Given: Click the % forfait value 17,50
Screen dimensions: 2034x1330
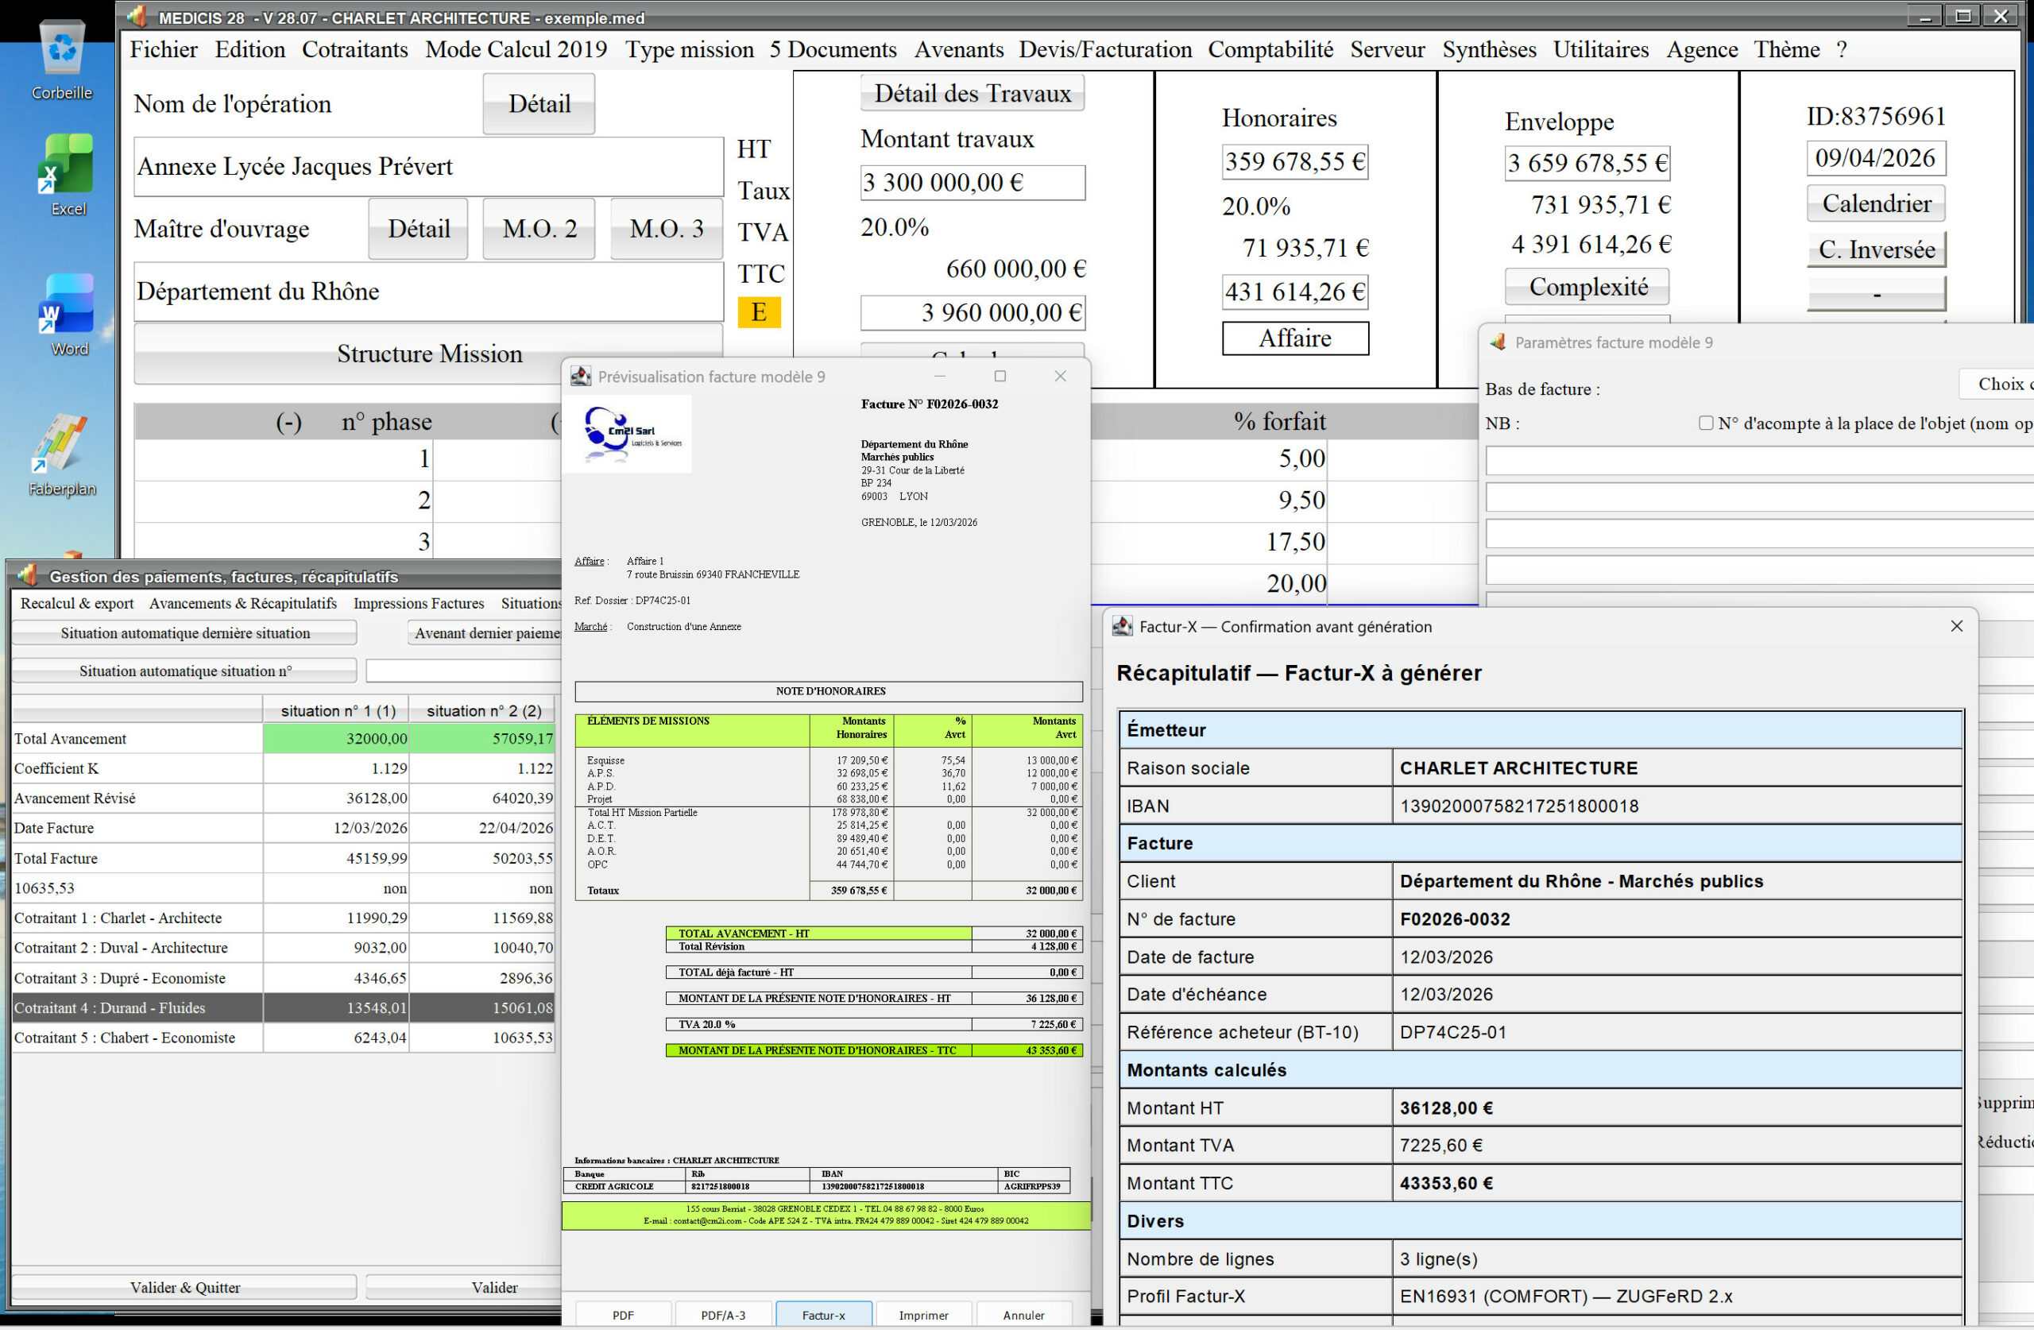Looking at the screenshot, I should point(1296,542).
